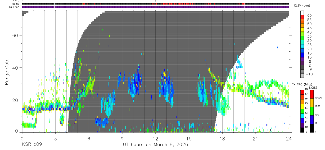Pick the green segment of the NOISE bar

[x=312, y=111]
